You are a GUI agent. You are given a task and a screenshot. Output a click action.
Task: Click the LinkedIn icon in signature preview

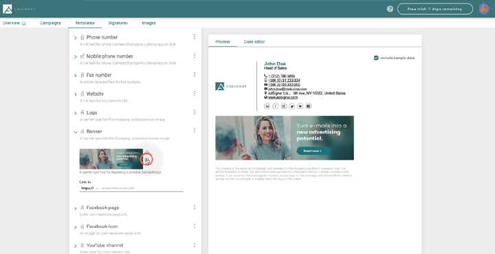coord(267,106)
